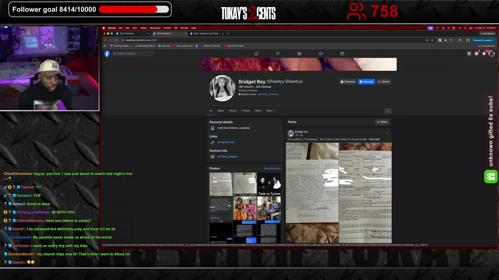The image size is (499, 280).
Task: Open the megaphone Ads icon in Facebook navigation
Action: 320,54
